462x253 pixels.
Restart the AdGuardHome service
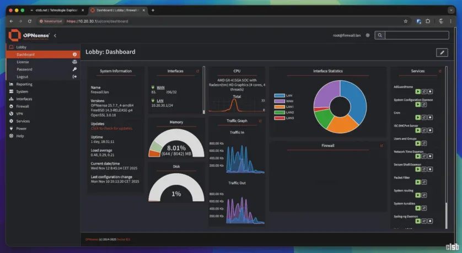click(x=424, y=92)
